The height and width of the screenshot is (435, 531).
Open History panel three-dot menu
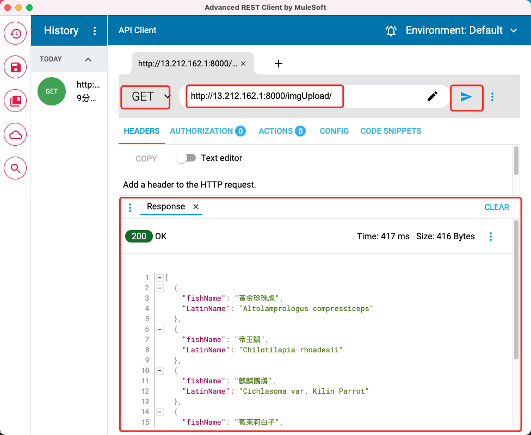[95, 31]
